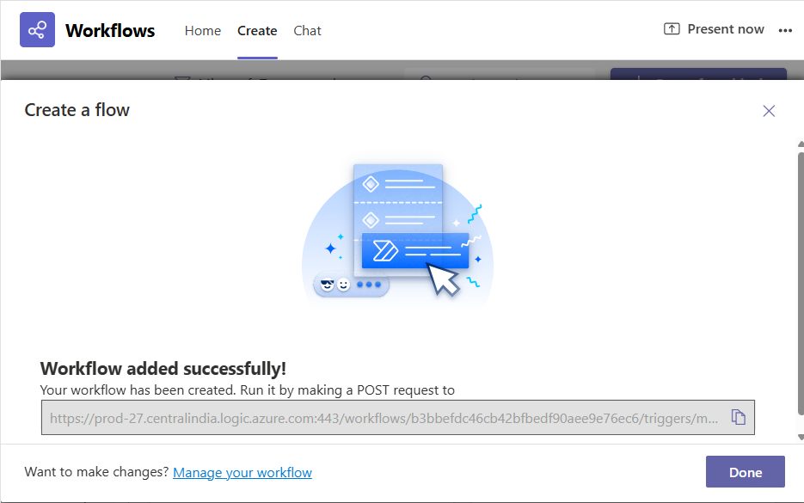Open the more options ellipsis menu
Image resolution: width=804 pixels, height=503 pixels.
784,30
